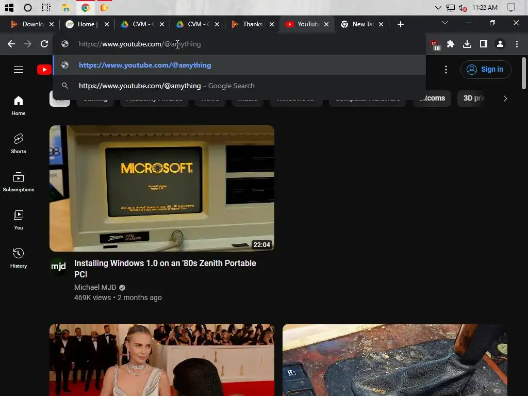Open the YouTube hamburger guide menu
This screenshot has width=528, height=396.
point(19,70)
